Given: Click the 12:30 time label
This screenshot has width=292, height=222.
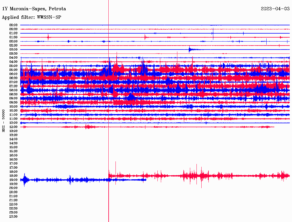Looking at the screenshot, I should pyautogui.click(x=13, y=127).
